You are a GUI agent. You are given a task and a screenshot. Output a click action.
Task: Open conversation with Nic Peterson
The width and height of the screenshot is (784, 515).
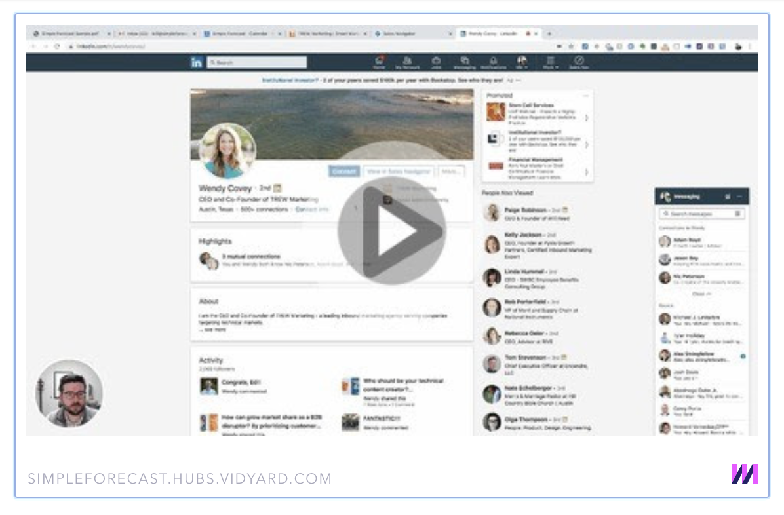701,278
